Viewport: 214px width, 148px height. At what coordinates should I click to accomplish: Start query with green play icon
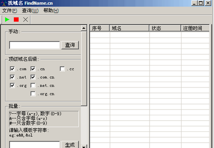click(x=7, y=19)
